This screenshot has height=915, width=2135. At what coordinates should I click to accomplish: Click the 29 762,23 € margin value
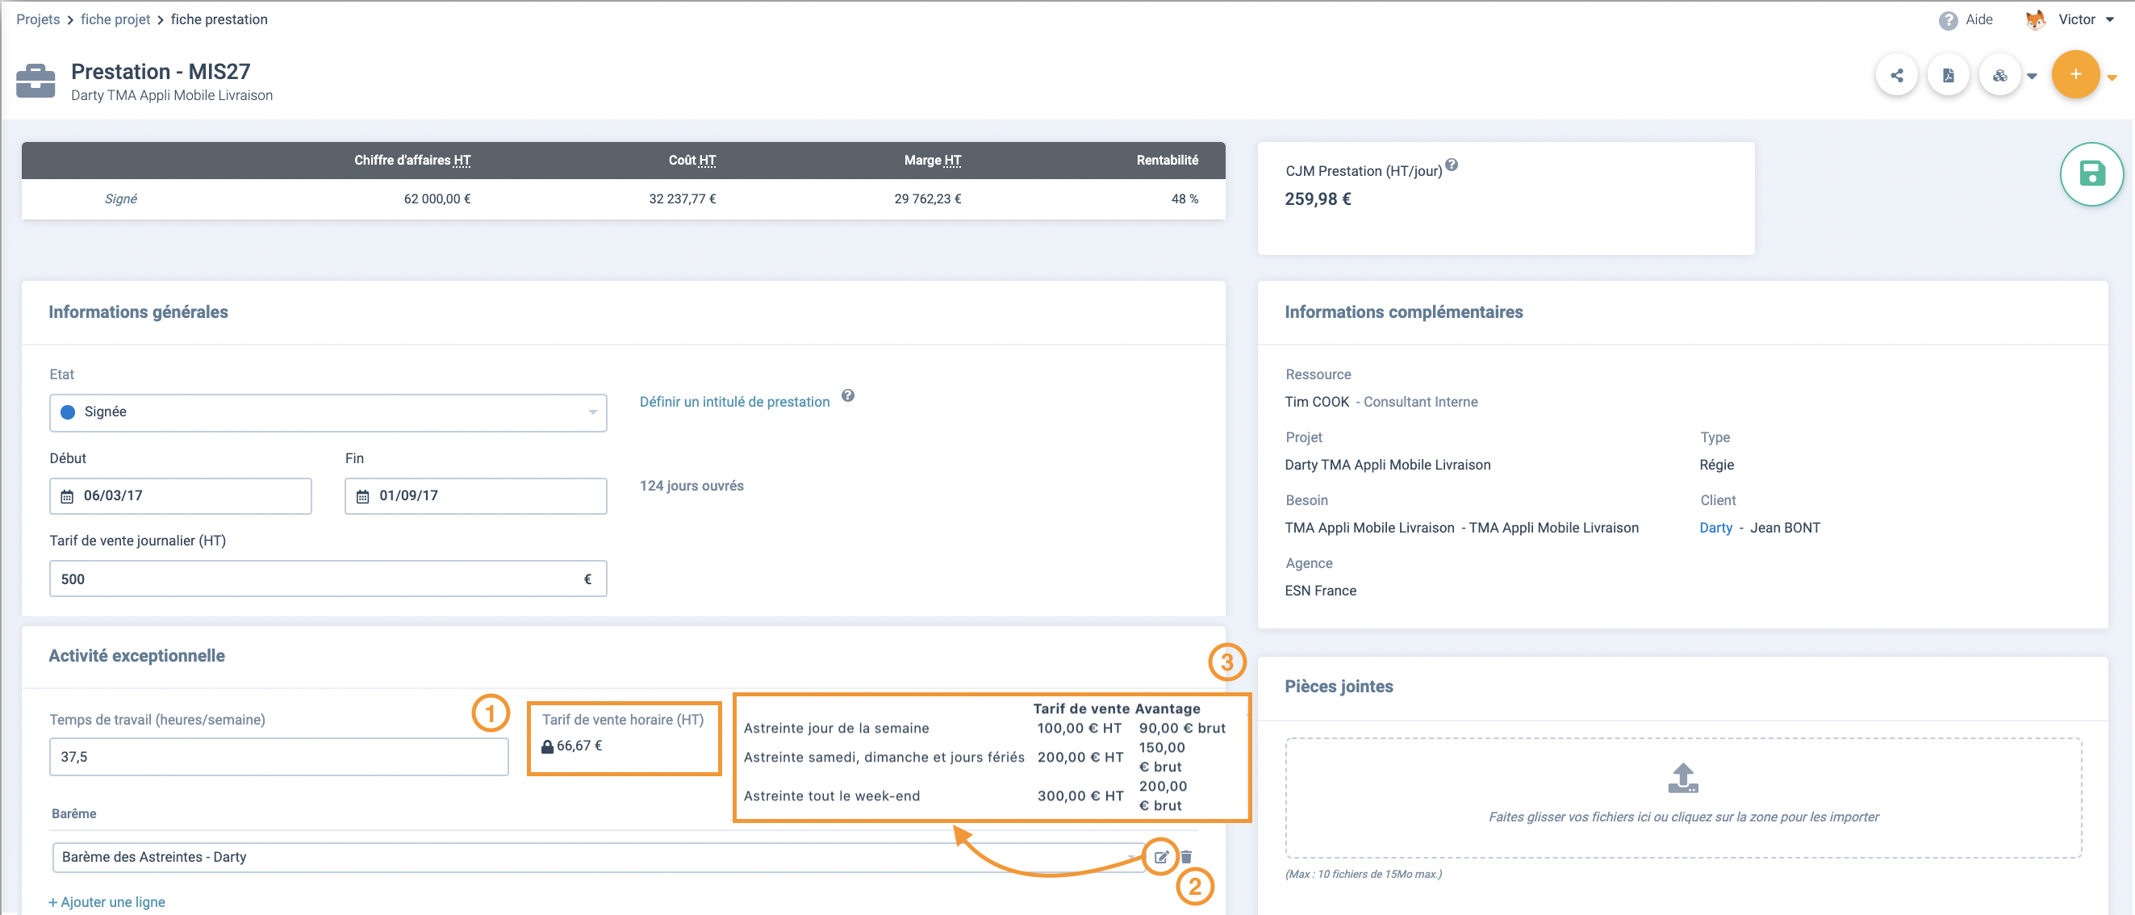click(x=927, y=199)
